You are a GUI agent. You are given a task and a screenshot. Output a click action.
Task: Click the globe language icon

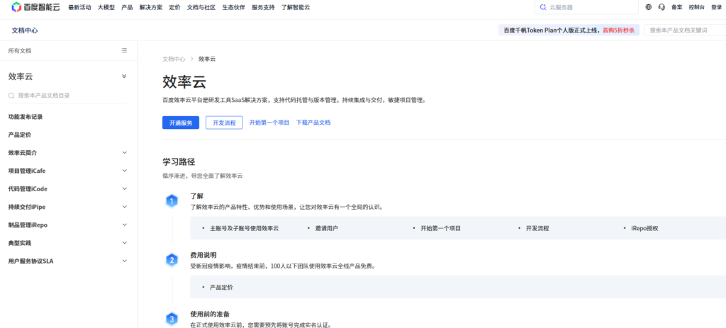point(648,7)
